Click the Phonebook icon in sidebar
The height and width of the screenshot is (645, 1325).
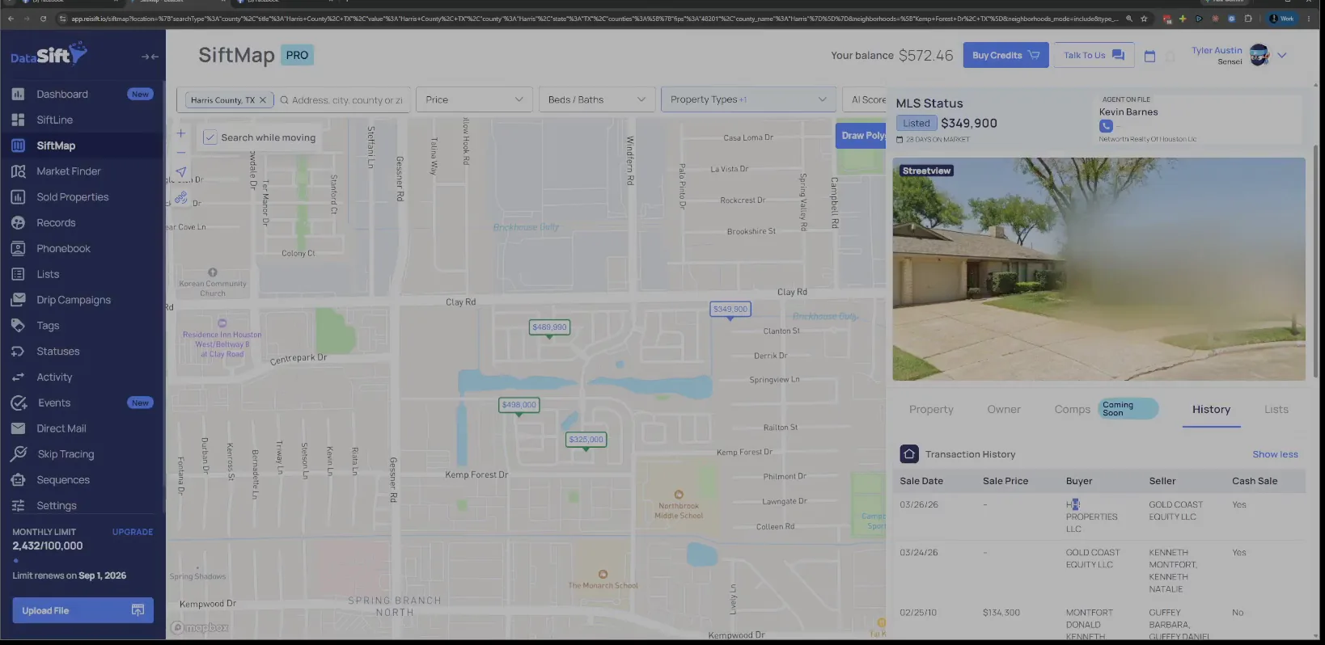18,249
